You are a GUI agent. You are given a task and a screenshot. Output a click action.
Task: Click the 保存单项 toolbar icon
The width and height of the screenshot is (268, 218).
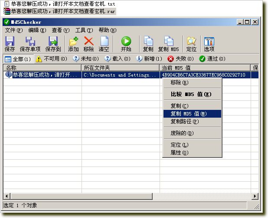tap(30, 41)
